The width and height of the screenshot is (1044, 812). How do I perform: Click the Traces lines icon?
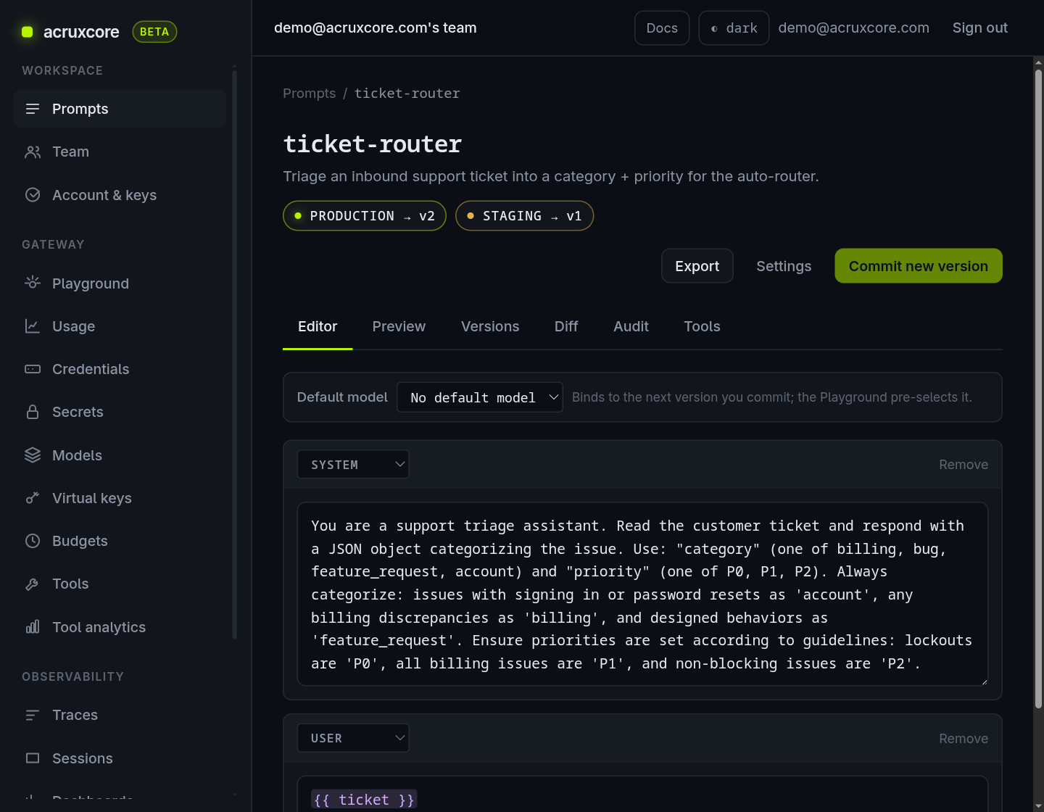[33, 715]
